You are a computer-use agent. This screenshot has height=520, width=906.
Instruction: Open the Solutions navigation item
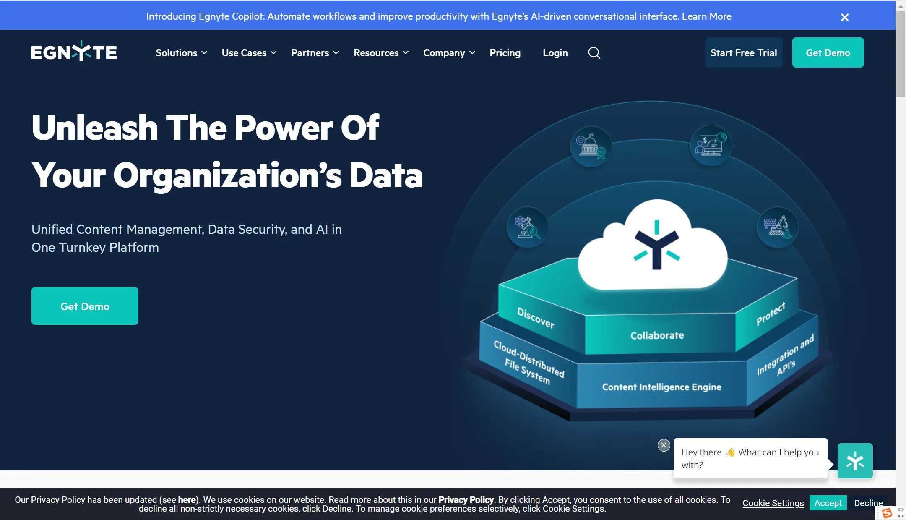click(176, 53)
